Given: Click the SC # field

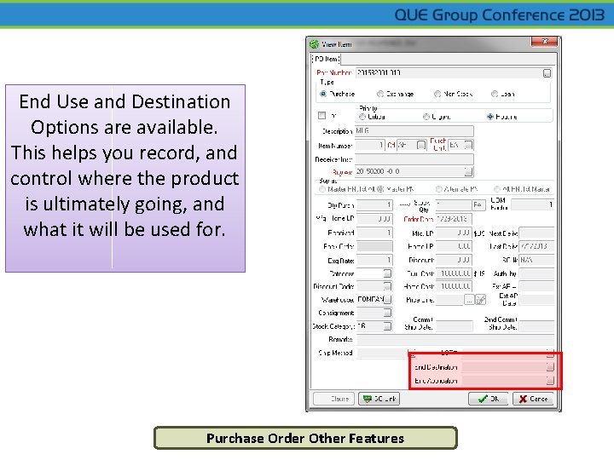Looking at the screenshot, I should tap(536, 260).
